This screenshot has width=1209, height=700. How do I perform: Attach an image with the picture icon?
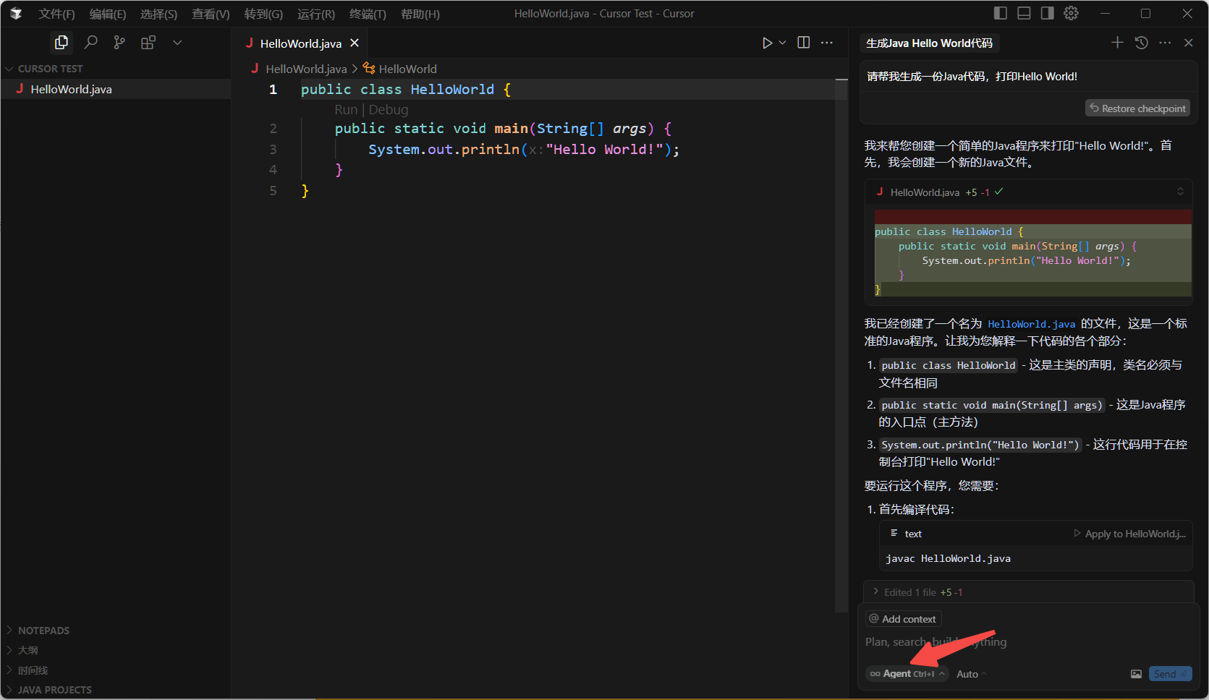pyautogui.click(x=1136, y=674)
